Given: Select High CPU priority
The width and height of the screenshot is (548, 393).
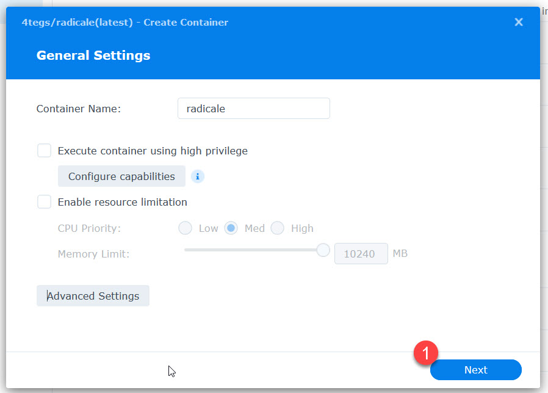Looking at the screenshot, I should [278, 228].
